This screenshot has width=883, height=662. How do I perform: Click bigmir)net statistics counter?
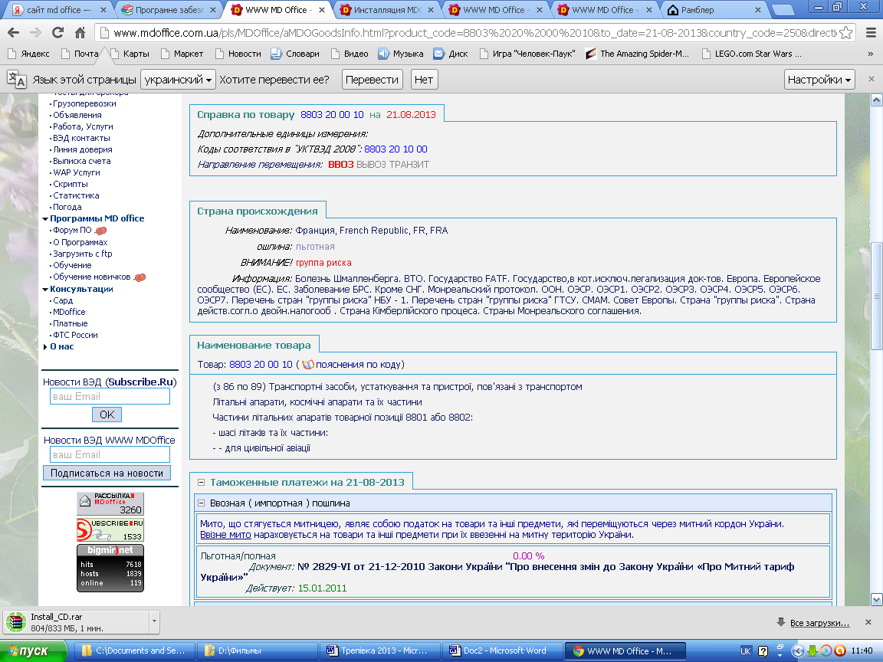point(110,568)
